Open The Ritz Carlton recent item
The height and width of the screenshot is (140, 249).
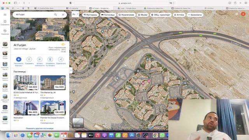click(x=5, y=87)
